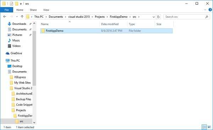
Task: Select FirstAppDer folder in navigation tree
Action: [25, 116]
